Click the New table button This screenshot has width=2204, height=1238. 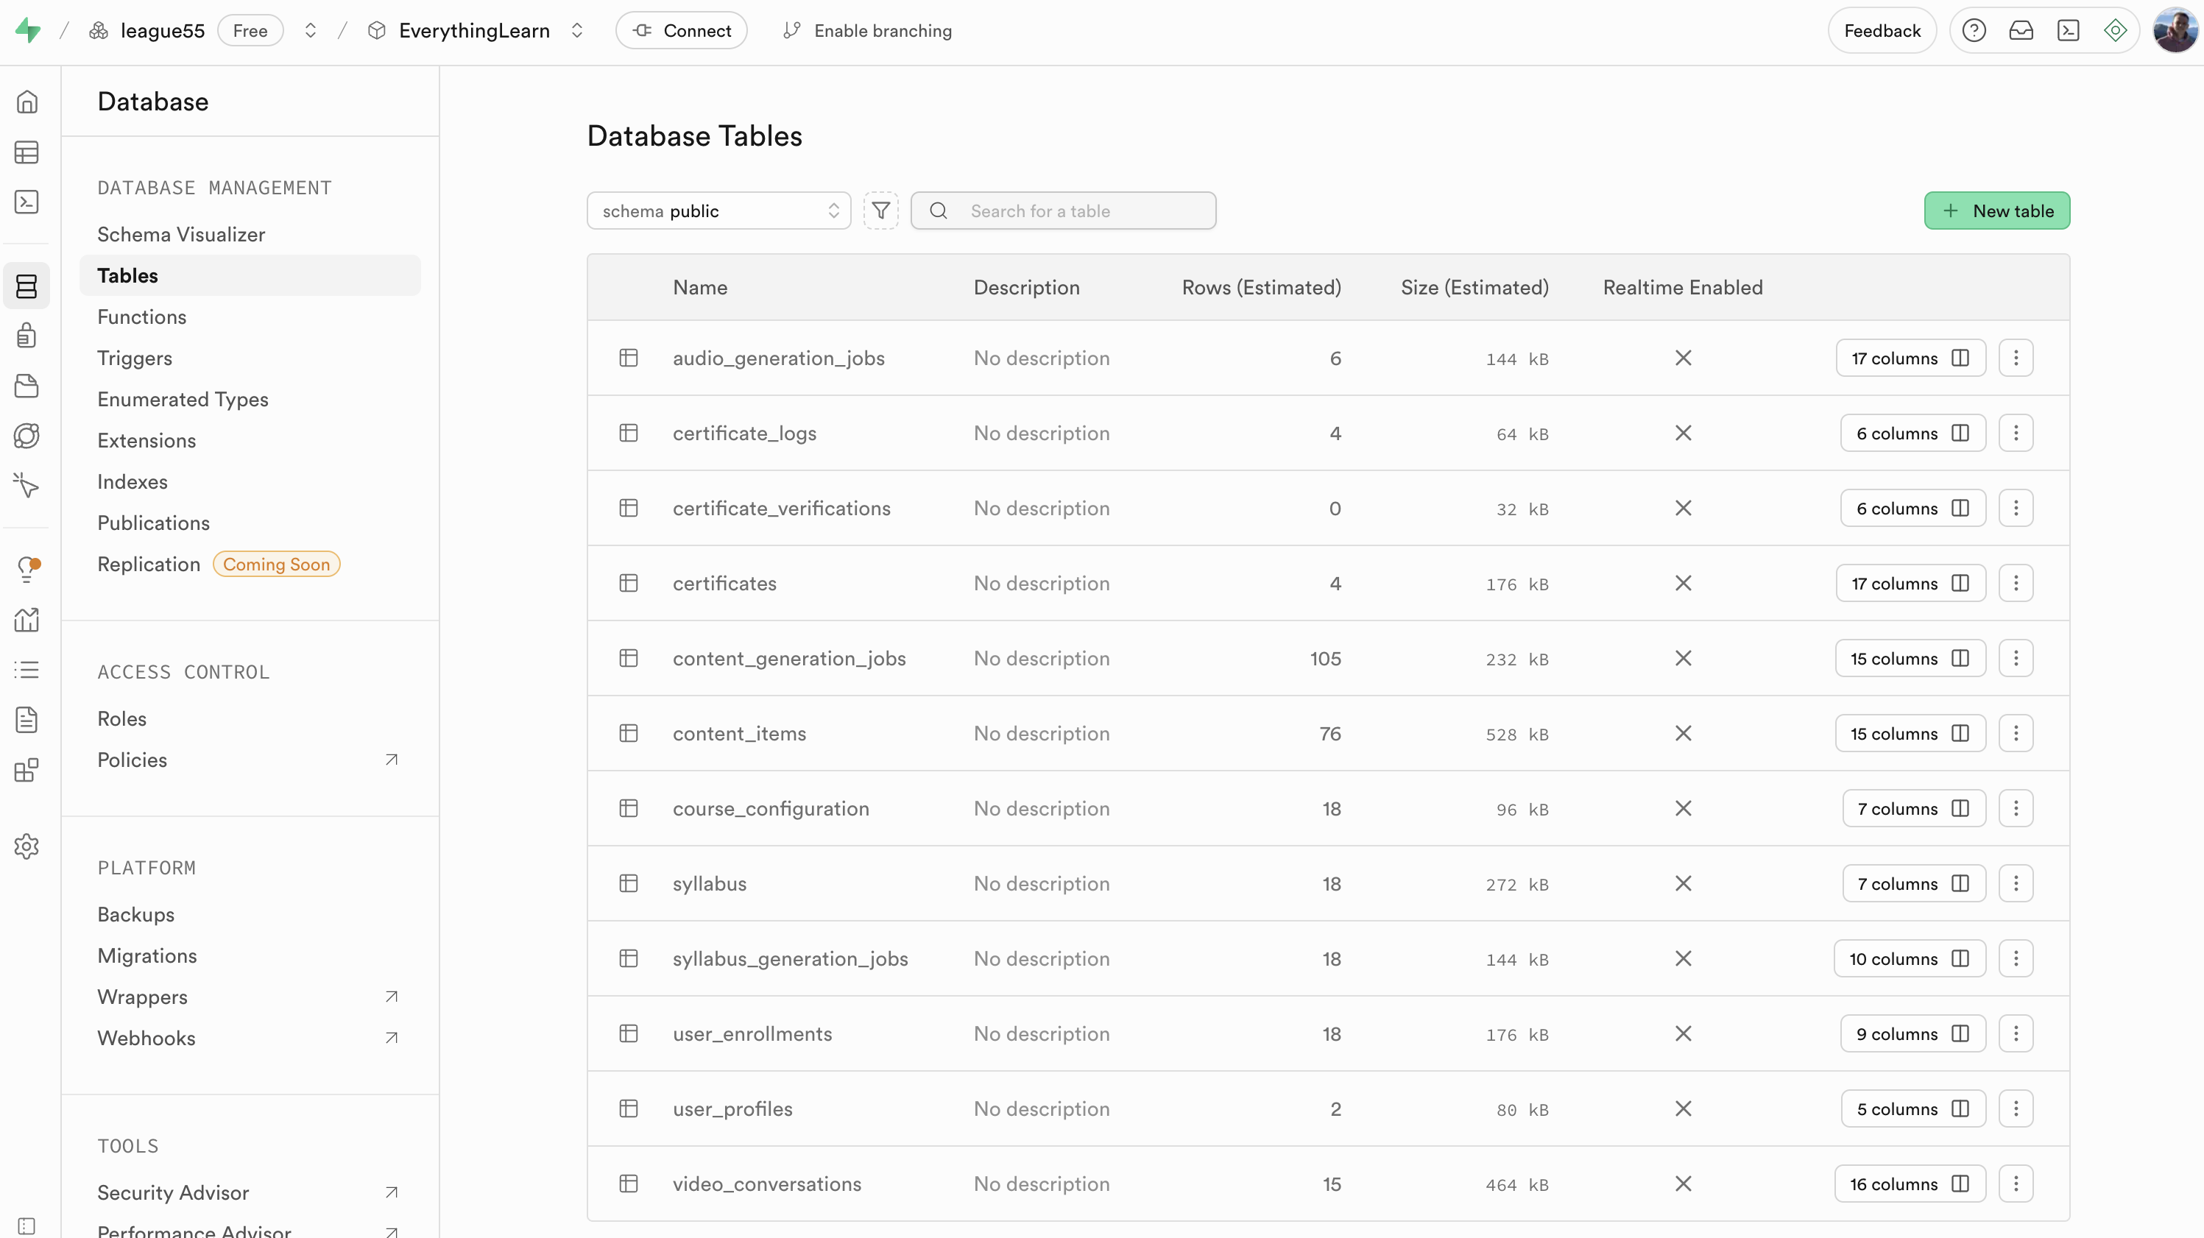point(1996,211)
